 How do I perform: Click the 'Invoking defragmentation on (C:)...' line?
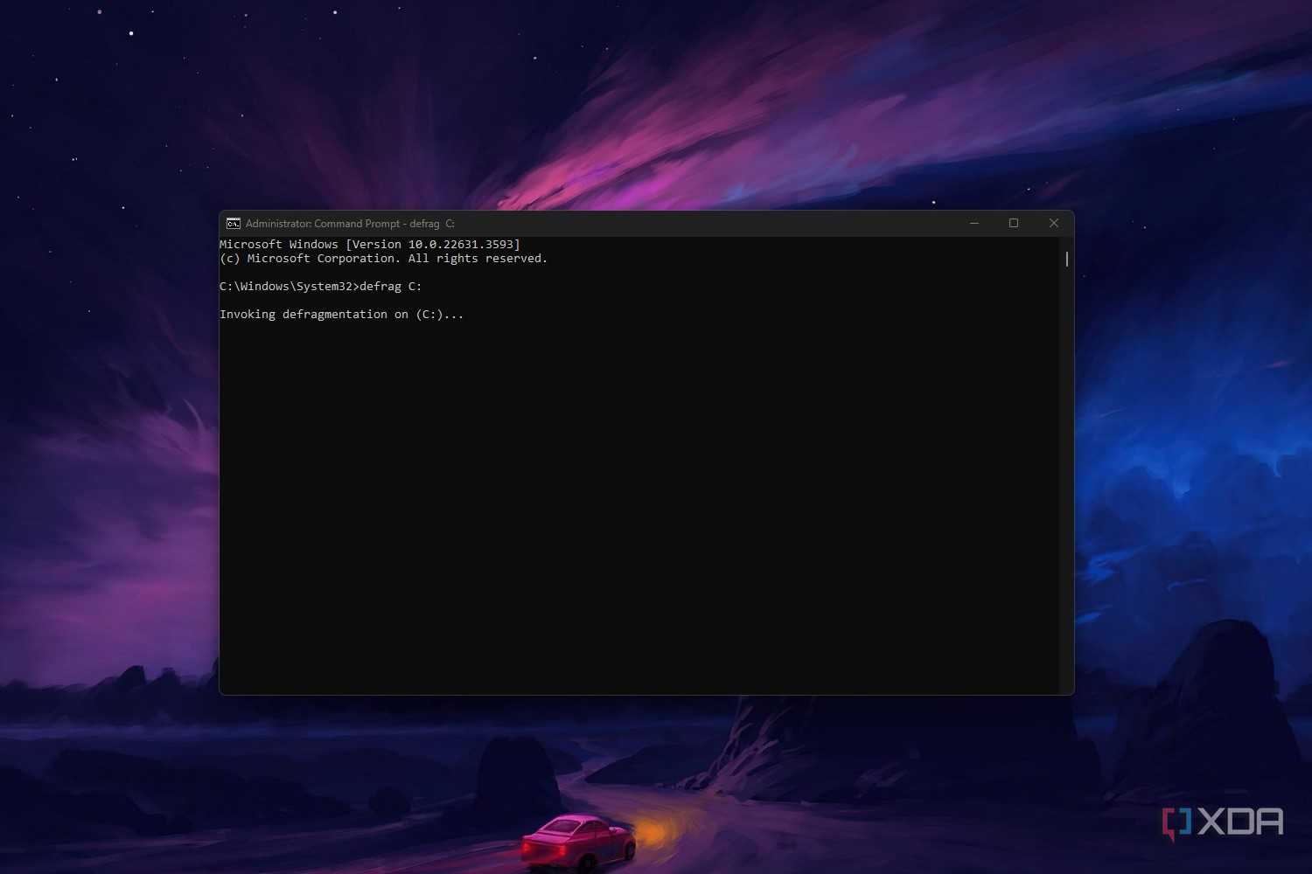(342, 315)
